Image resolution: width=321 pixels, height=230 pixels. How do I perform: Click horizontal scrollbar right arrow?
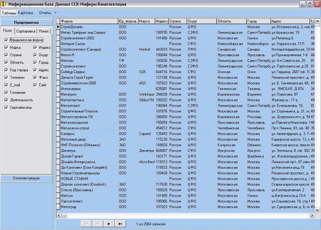click(x=312, y=215)
